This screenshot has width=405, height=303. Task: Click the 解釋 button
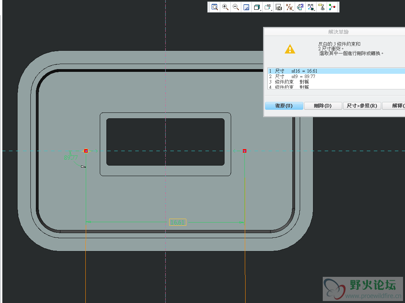[x=394, y=105]
